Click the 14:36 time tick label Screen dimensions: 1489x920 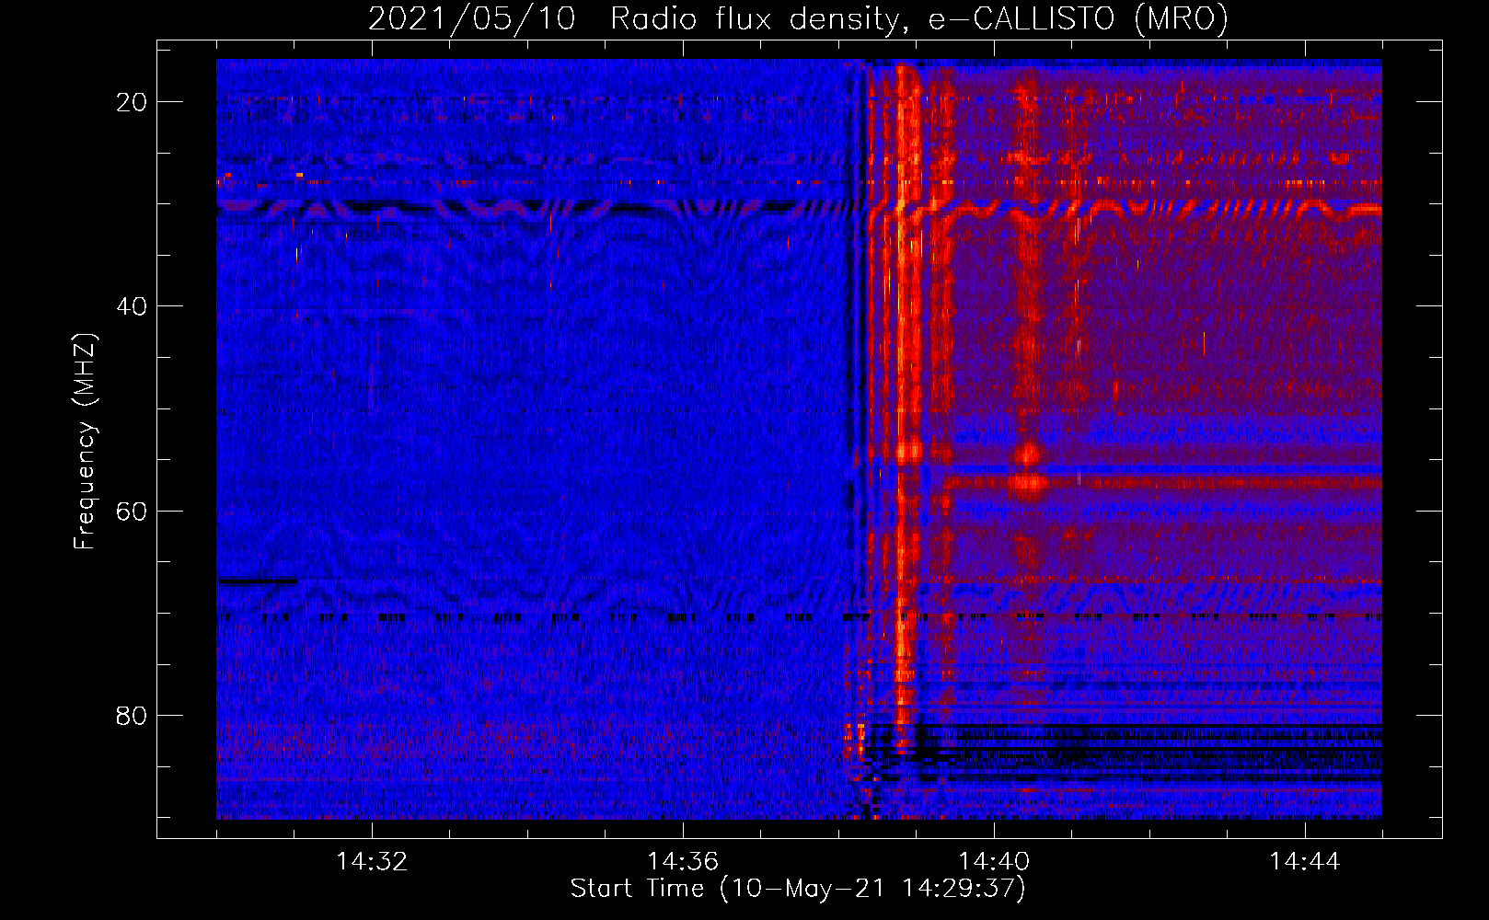(683, 862)
